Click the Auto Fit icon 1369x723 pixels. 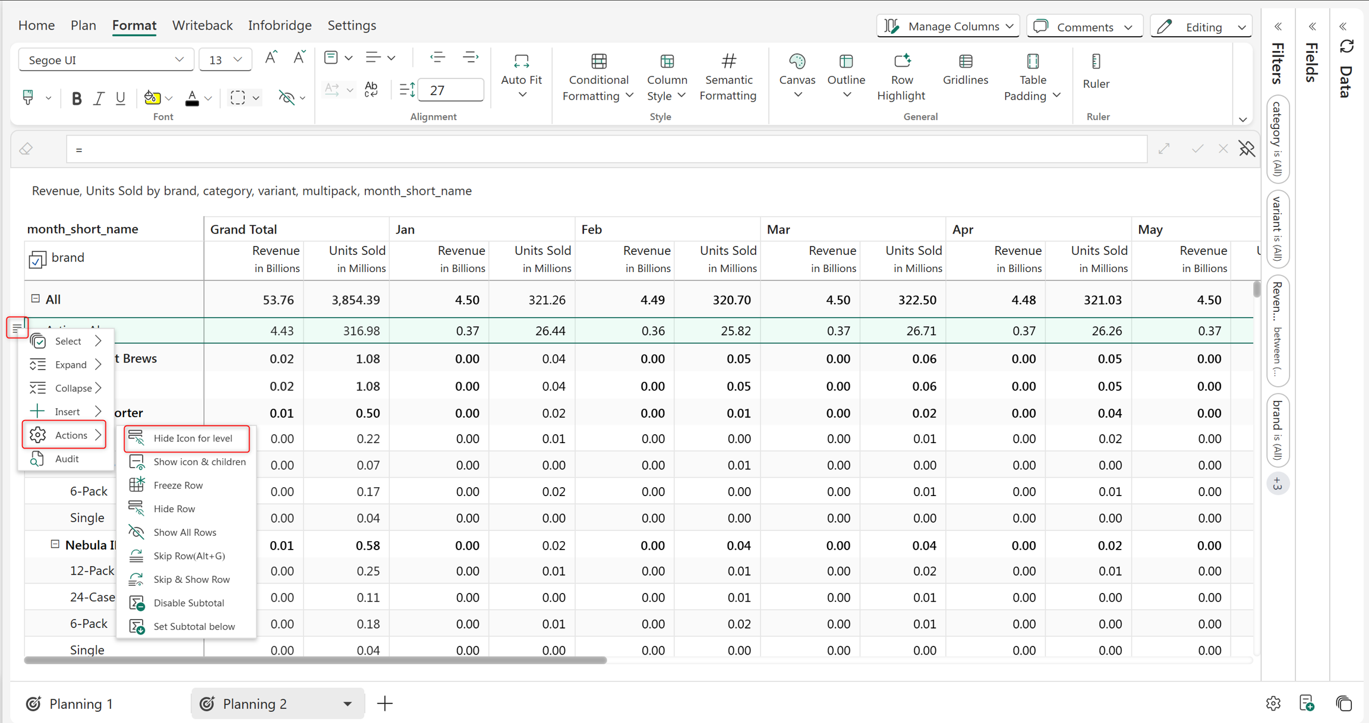pos(521,61)
